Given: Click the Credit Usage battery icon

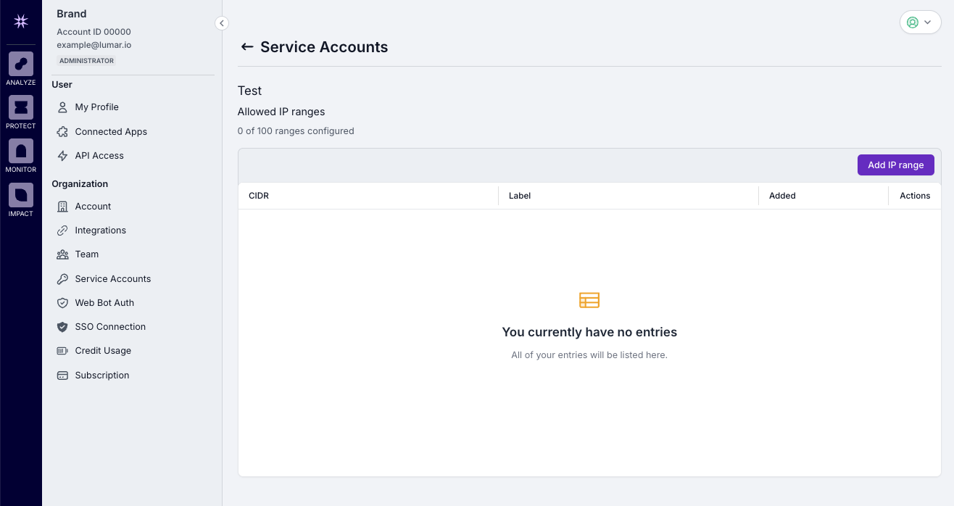Looking at the screenshot, I should click(62, 351).
